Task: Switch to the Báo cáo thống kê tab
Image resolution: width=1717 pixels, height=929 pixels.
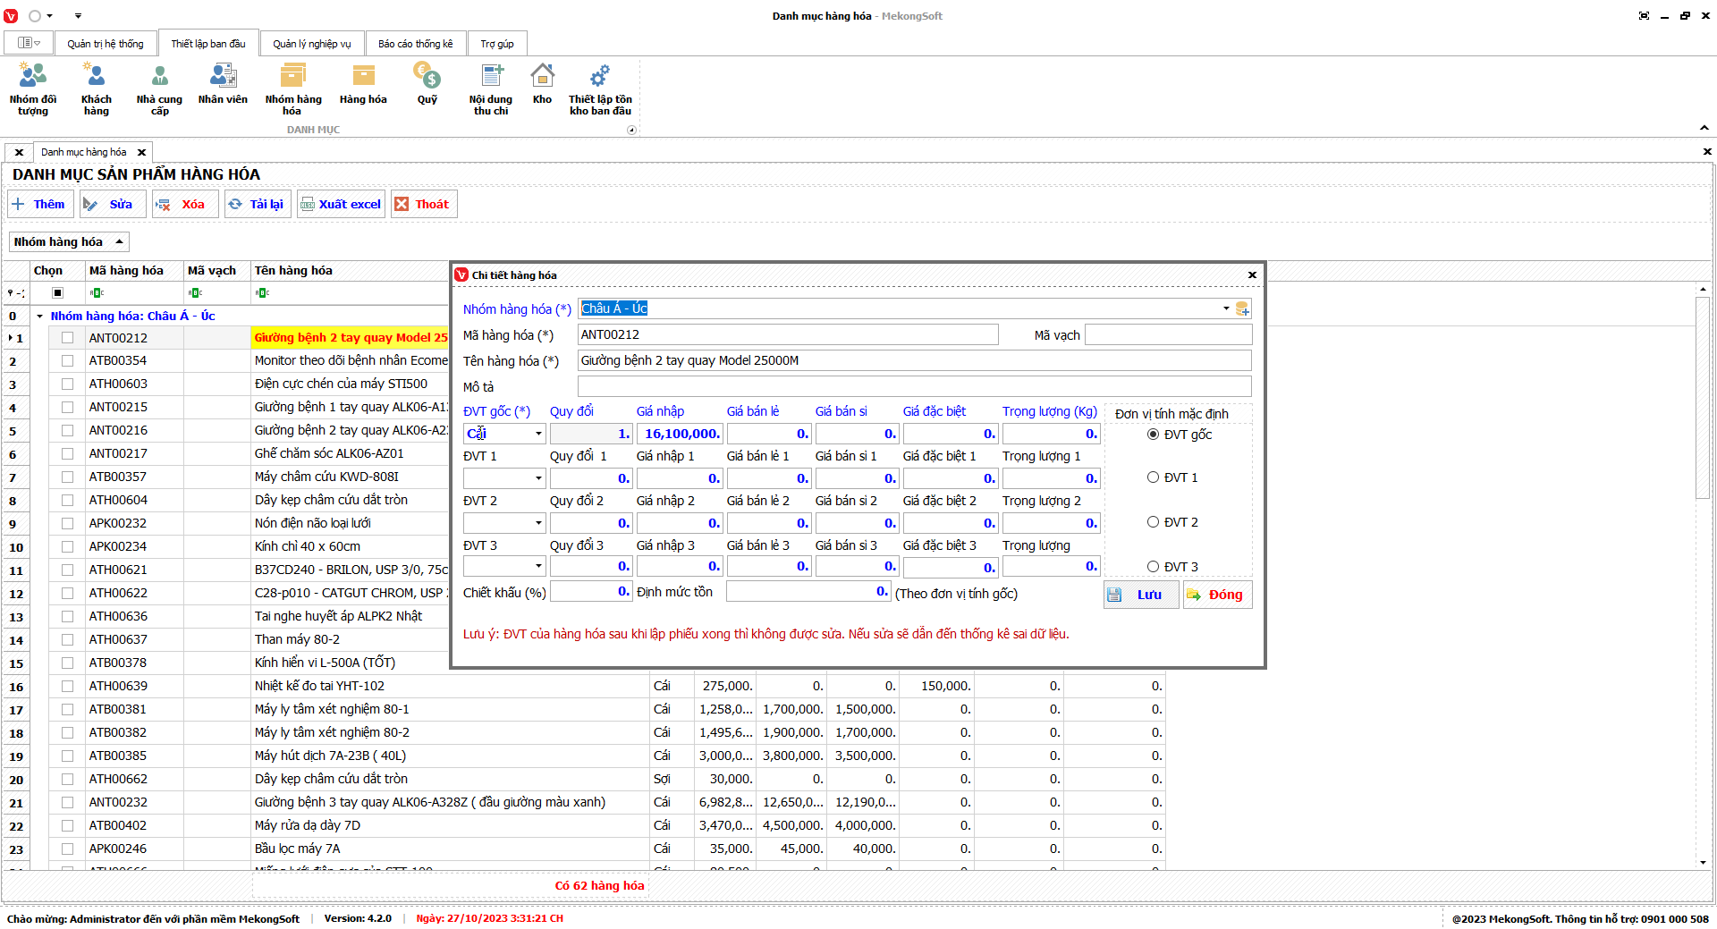Action: coord(415,44)
